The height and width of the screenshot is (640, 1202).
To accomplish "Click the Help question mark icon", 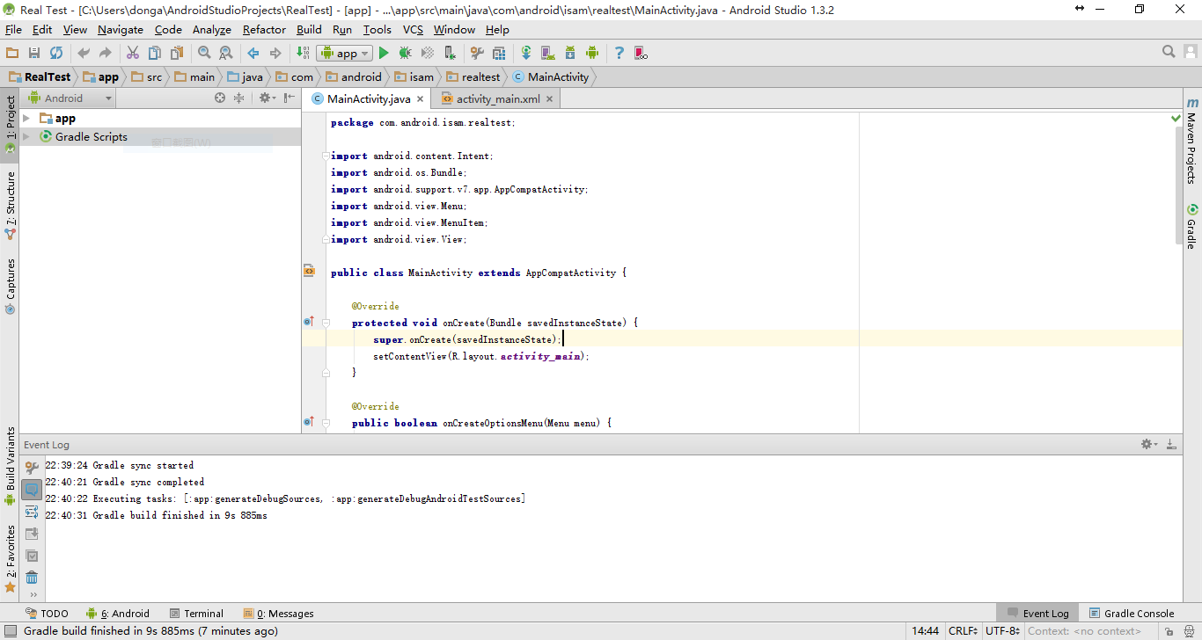I will 619,54.
